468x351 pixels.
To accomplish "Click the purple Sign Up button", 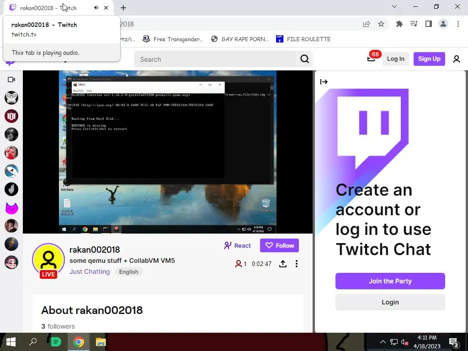I will 429,59.
